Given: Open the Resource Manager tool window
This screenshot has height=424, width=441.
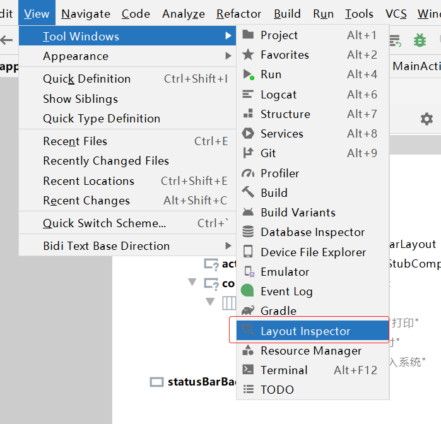Looking at the screenshot, I should point(312,351).
